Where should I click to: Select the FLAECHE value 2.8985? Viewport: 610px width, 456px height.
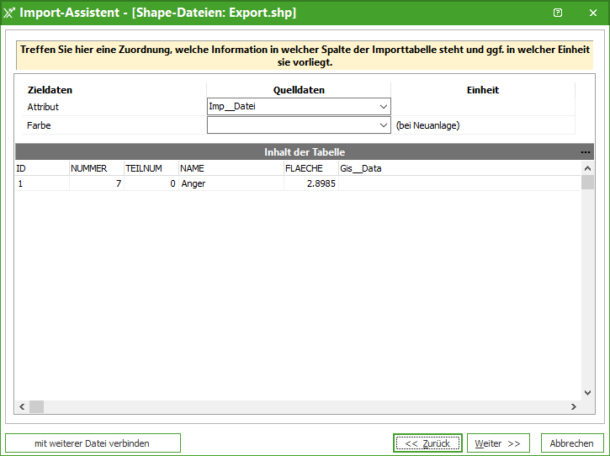point(311,183)
